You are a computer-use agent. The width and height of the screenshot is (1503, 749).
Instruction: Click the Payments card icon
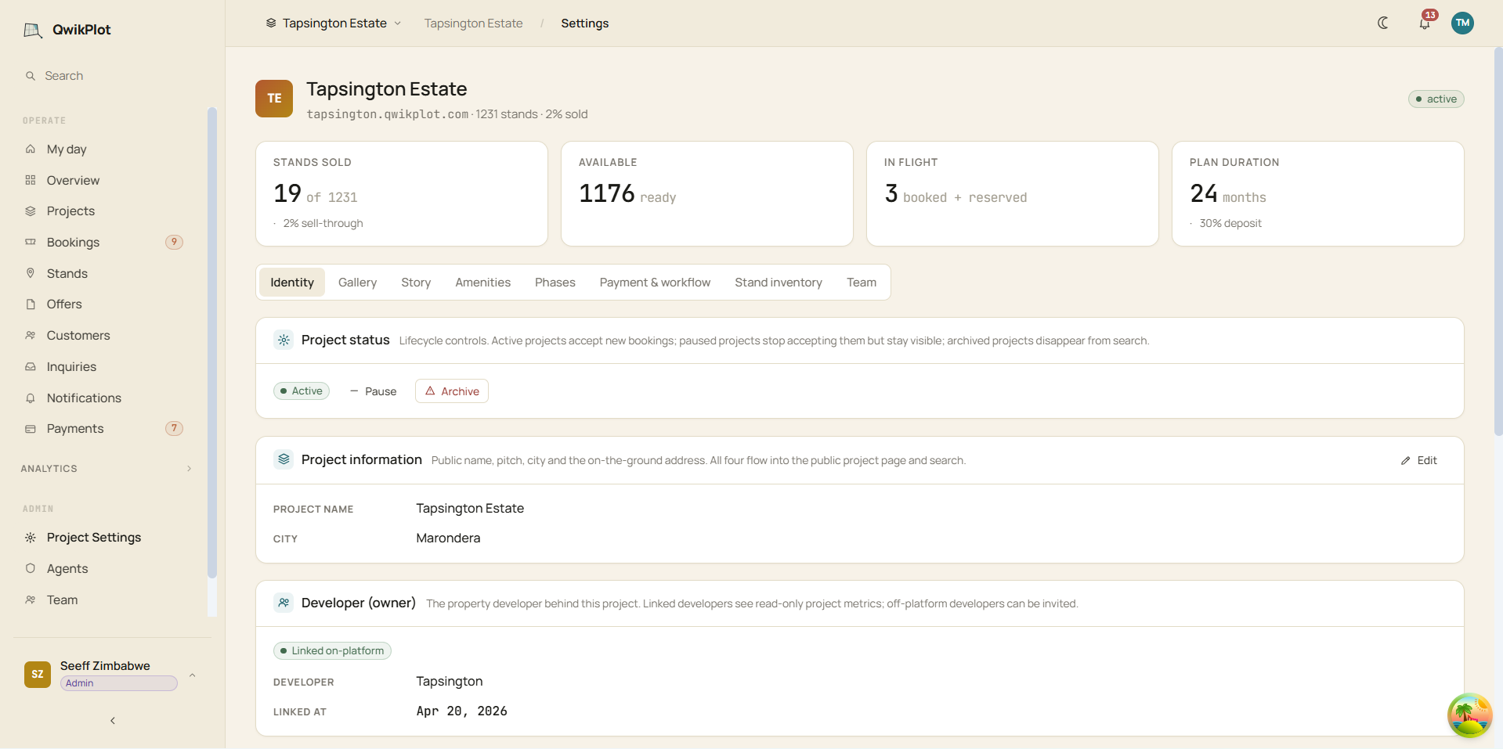point(31,429)
